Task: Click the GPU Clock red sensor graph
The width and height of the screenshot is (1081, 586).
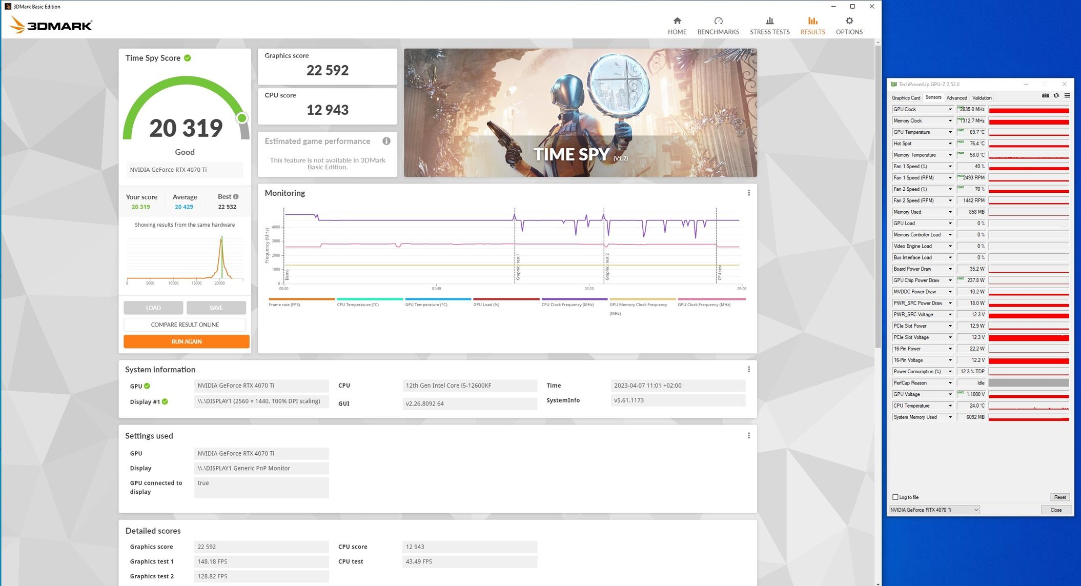Action: (1028, 109)
